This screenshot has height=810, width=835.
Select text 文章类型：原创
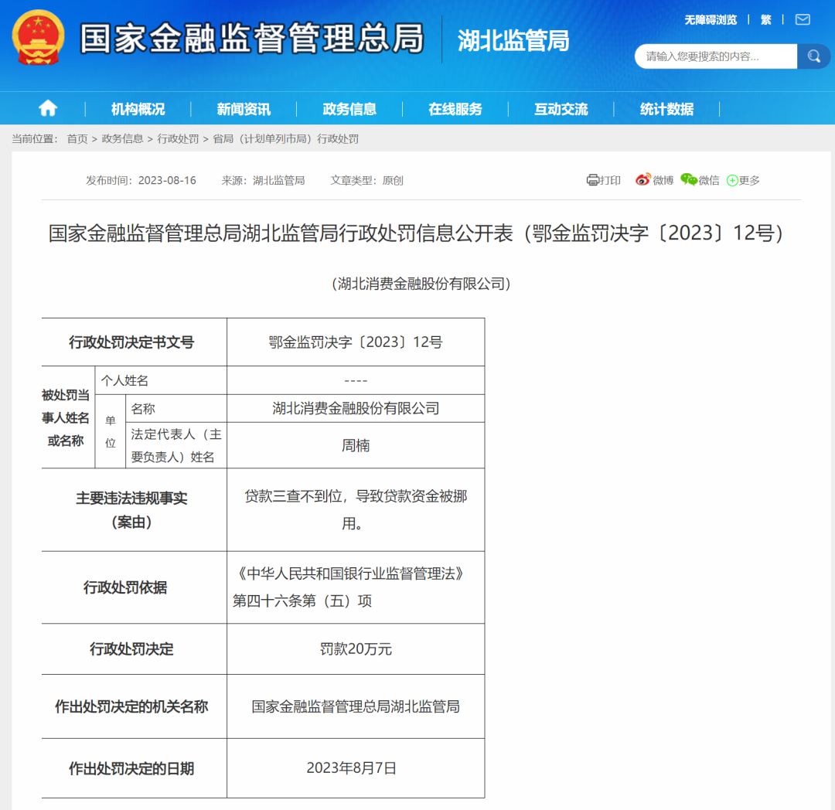(366, 180)
